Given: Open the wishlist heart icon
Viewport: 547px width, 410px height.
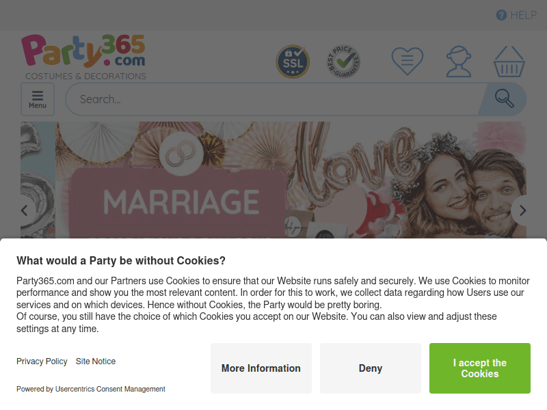Looking at the screenshot, I should (406, 61).
